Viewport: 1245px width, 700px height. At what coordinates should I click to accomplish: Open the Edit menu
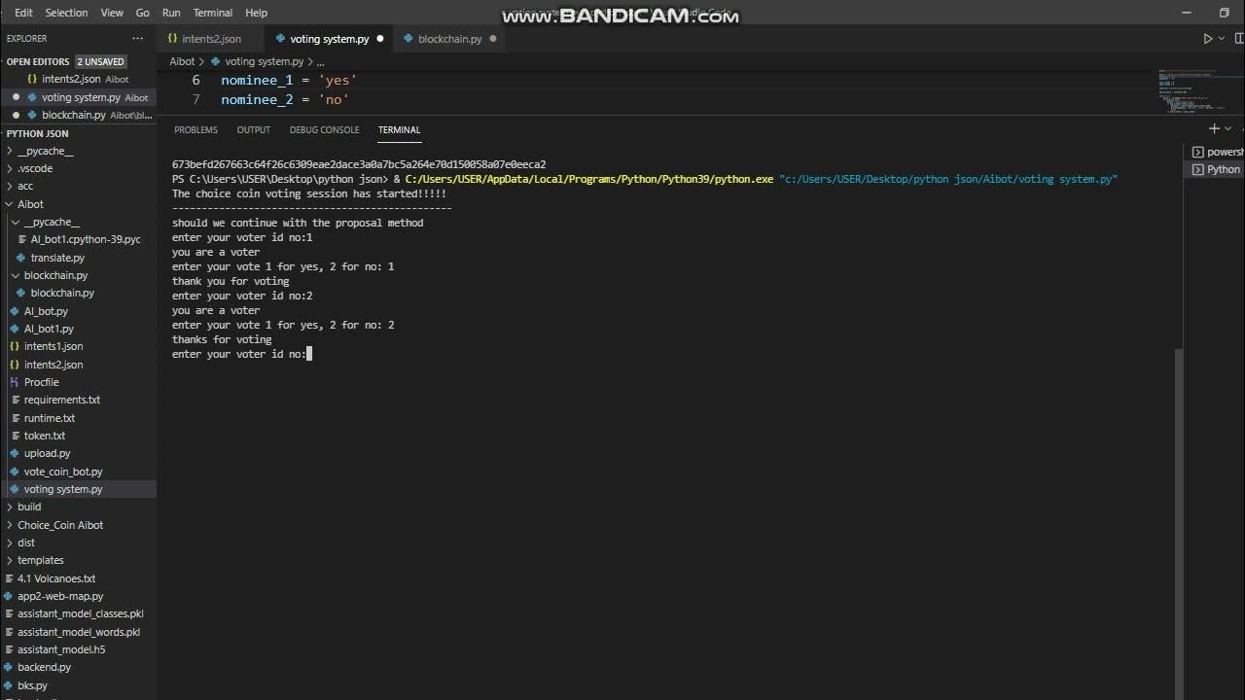[x=23, y=13]
